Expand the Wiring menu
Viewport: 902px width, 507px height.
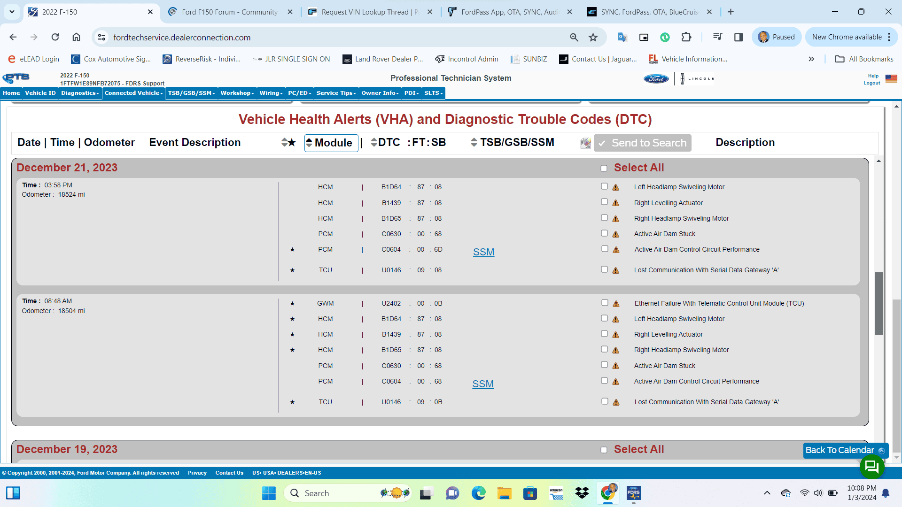[271, 93]
